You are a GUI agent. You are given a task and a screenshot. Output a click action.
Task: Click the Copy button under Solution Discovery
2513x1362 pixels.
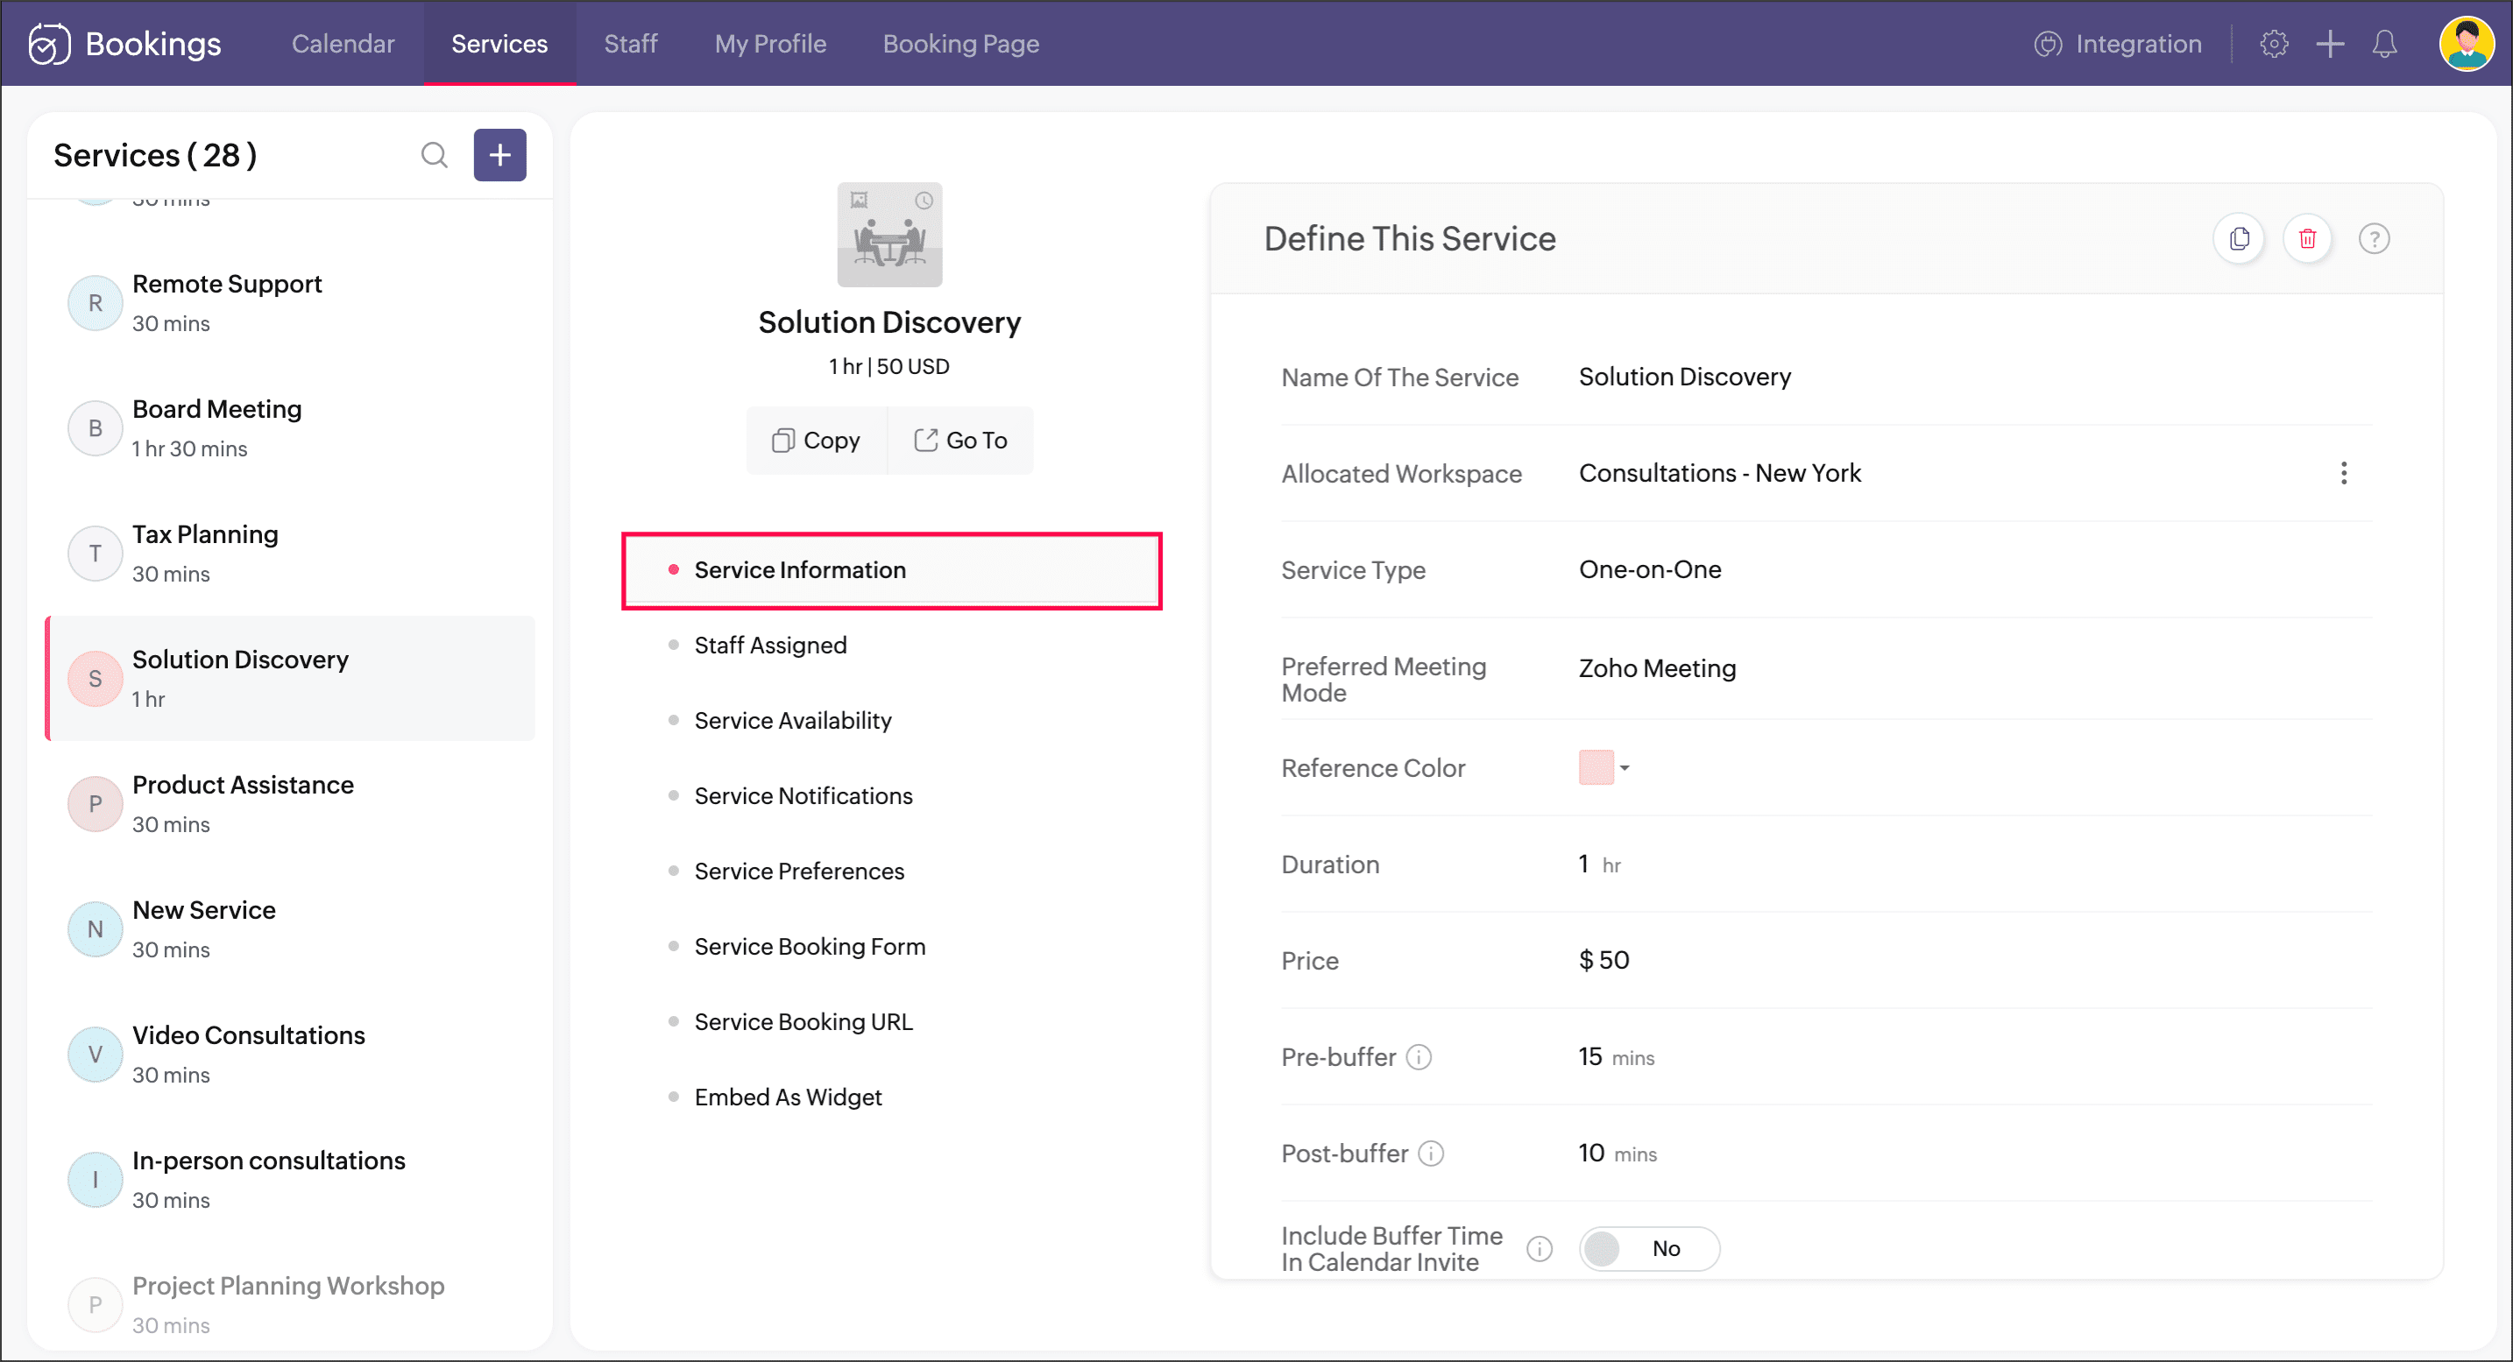tap(817, 441)
